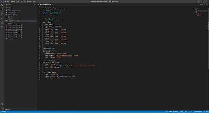This screenshot has width=209, height=118.
Task: Open the Selection menu
Action: coord(13,1)
